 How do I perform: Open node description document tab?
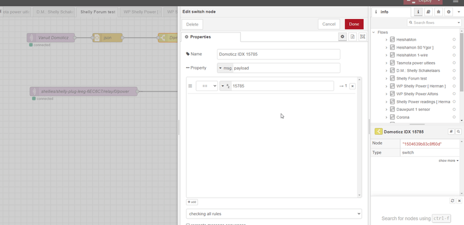click(353, 37)
